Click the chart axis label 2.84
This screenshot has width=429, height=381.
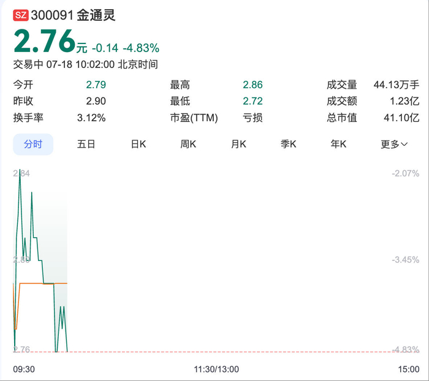(x=21, y=173)
